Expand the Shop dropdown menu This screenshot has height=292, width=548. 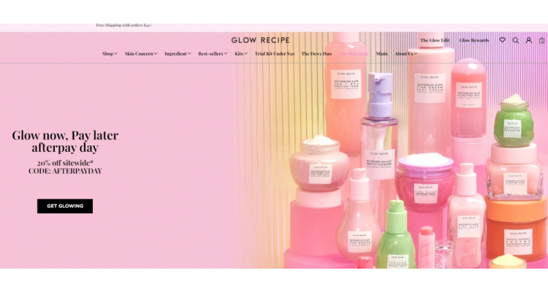pos(110,53)
